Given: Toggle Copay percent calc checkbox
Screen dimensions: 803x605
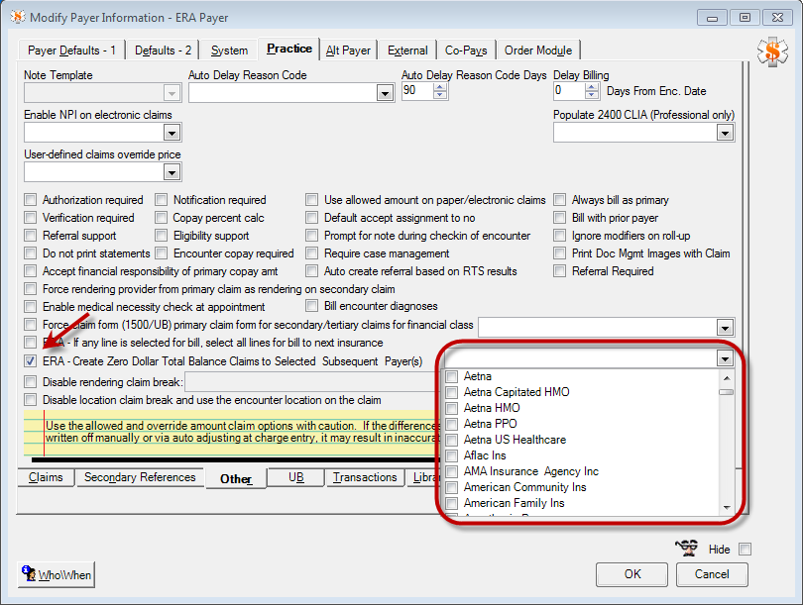Looking at the screenshot, I should 162,218.
